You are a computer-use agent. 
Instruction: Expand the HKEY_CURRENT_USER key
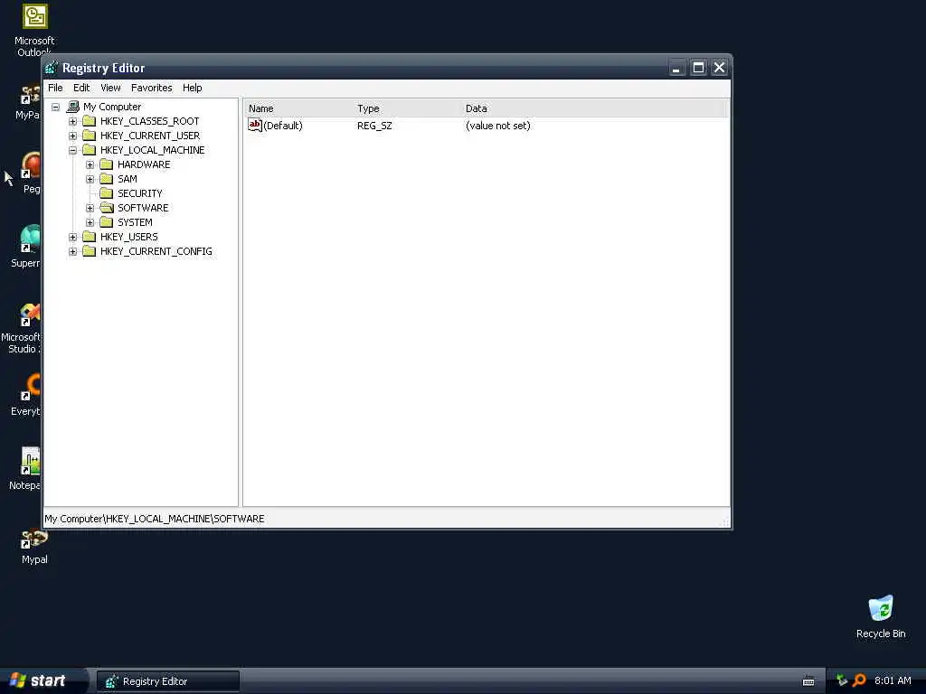[72, 136]
